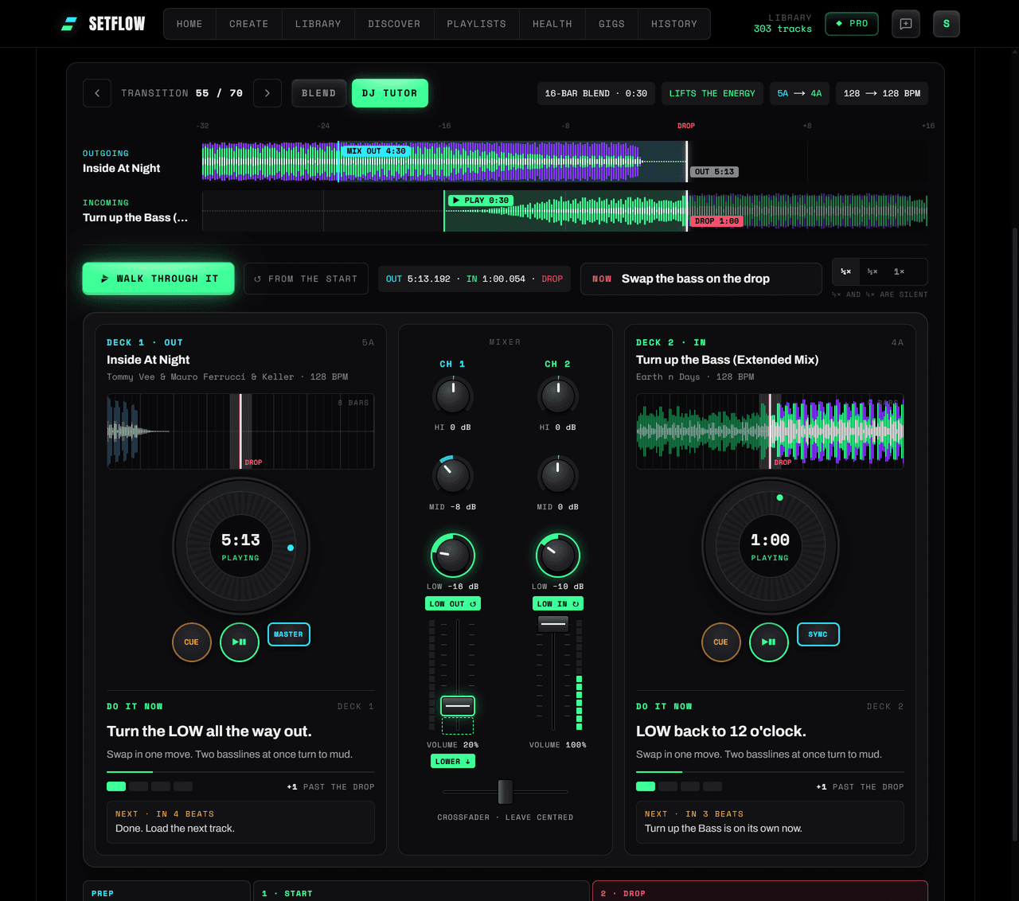Open the HOME nav tab
The width and height of the screenshot is (1019, 901).
[189, 24]
